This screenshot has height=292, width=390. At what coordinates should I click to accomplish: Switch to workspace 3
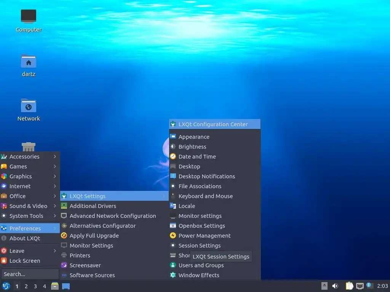[x=35, y=286]
